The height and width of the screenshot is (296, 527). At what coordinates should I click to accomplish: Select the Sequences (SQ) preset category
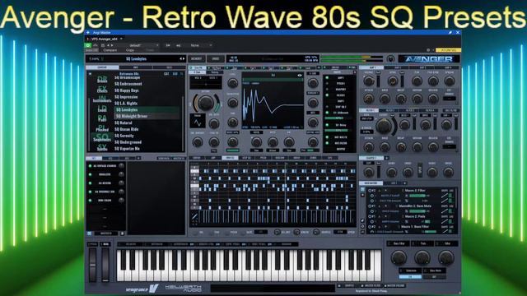(102, 137)
